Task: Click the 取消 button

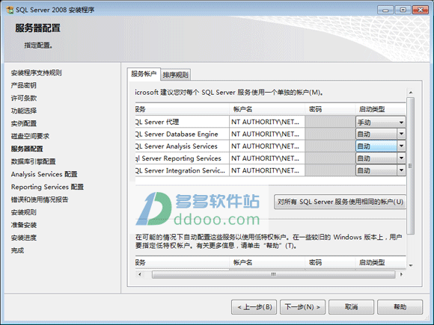Action: click(351, 307)
